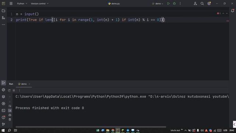Open the Git version control tool window
Viewport: 236px width, 133px height.
point(3,124)
